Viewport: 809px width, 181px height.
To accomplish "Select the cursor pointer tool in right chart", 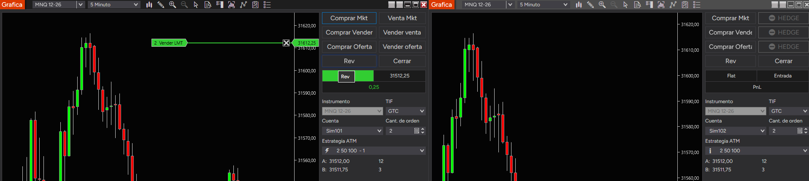I will click(x=625, y=5).
